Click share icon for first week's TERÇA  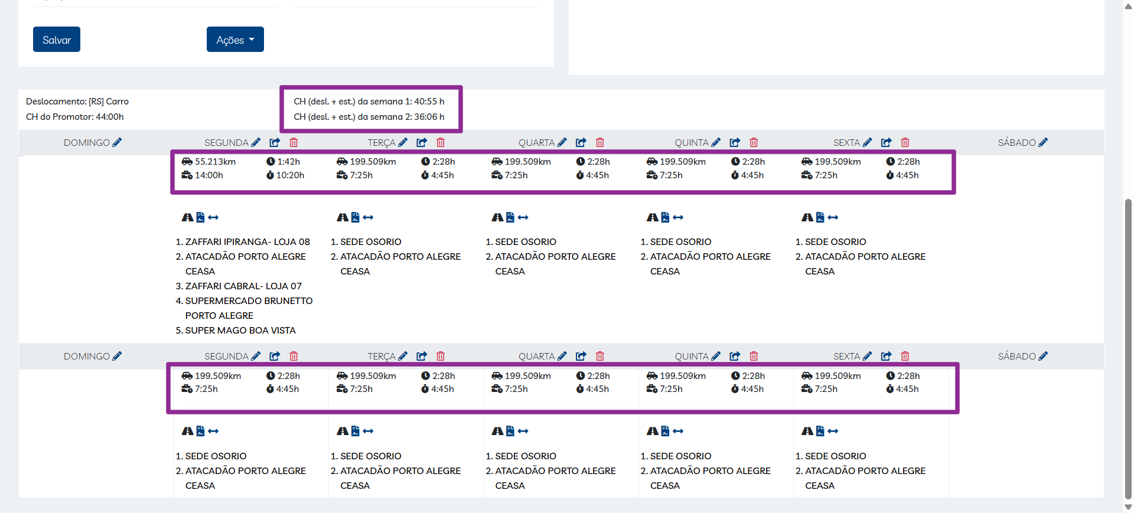coord(422,142)
